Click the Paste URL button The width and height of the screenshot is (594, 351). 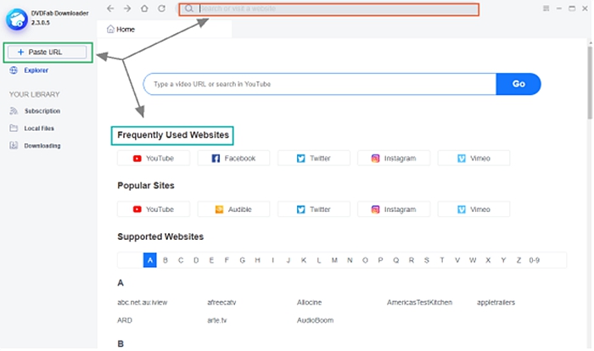click(48, 52)
